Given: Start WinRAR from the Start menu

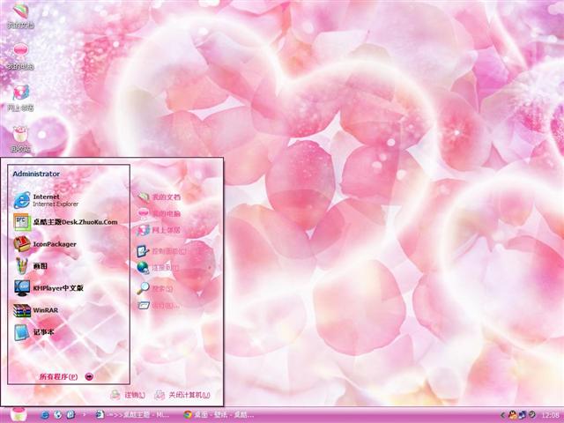Looking at the screenshot, I should (x=36, y=310).
